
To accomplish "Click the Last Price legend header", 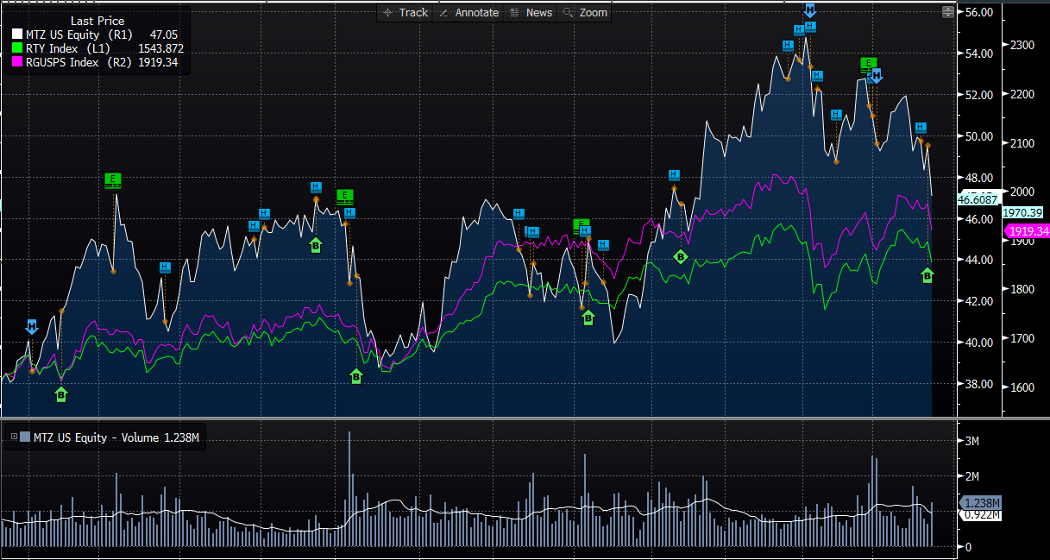I will [x=97, y=21].
